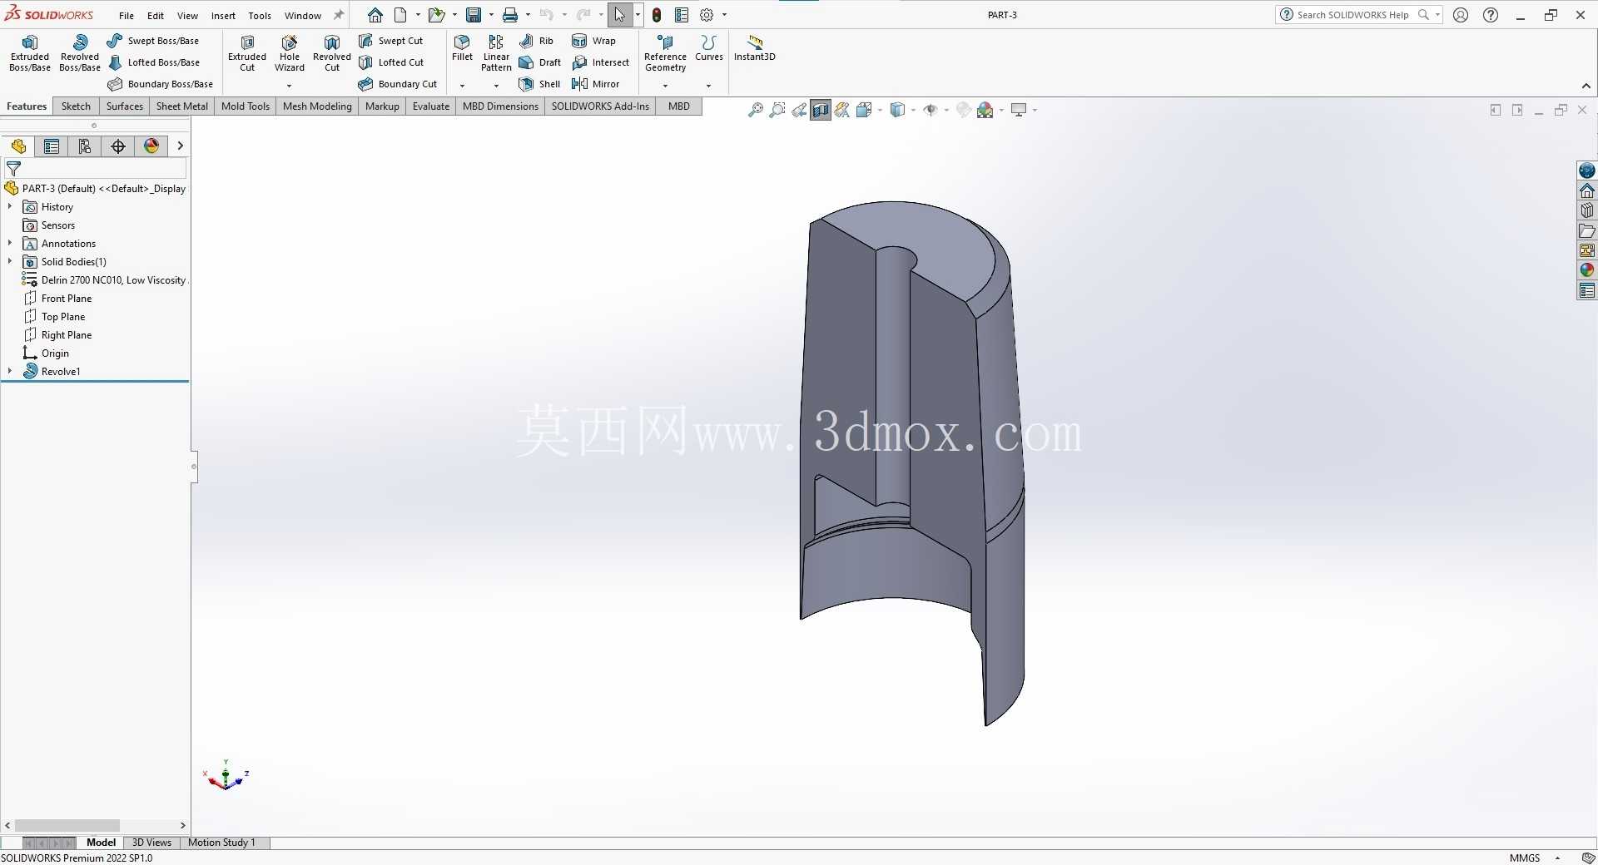Select the Draft feature
This screenshot has height=865, width=1598.
coord(539,62)
